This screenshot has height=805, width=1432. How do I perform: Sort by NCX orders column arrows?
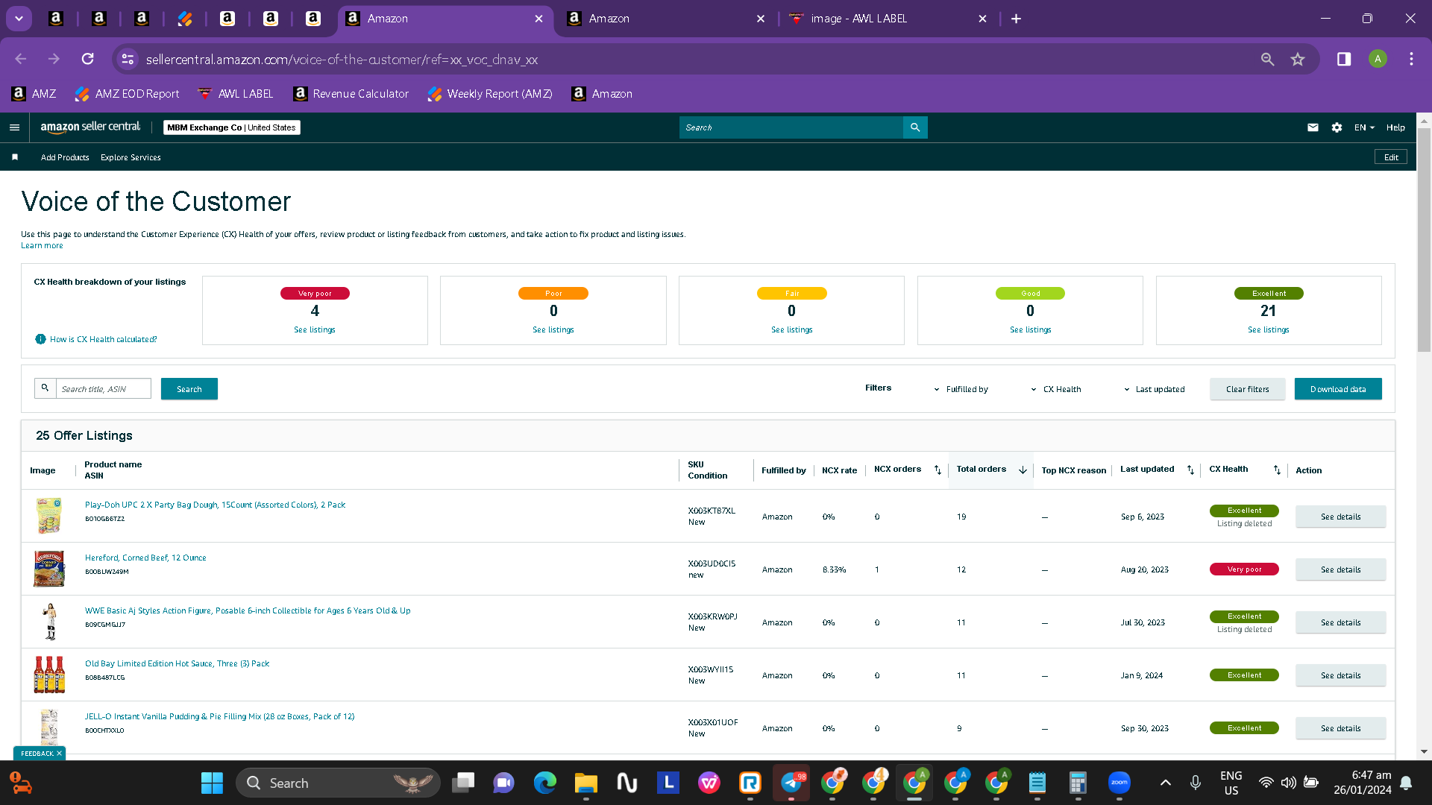[x=938, y=470]
